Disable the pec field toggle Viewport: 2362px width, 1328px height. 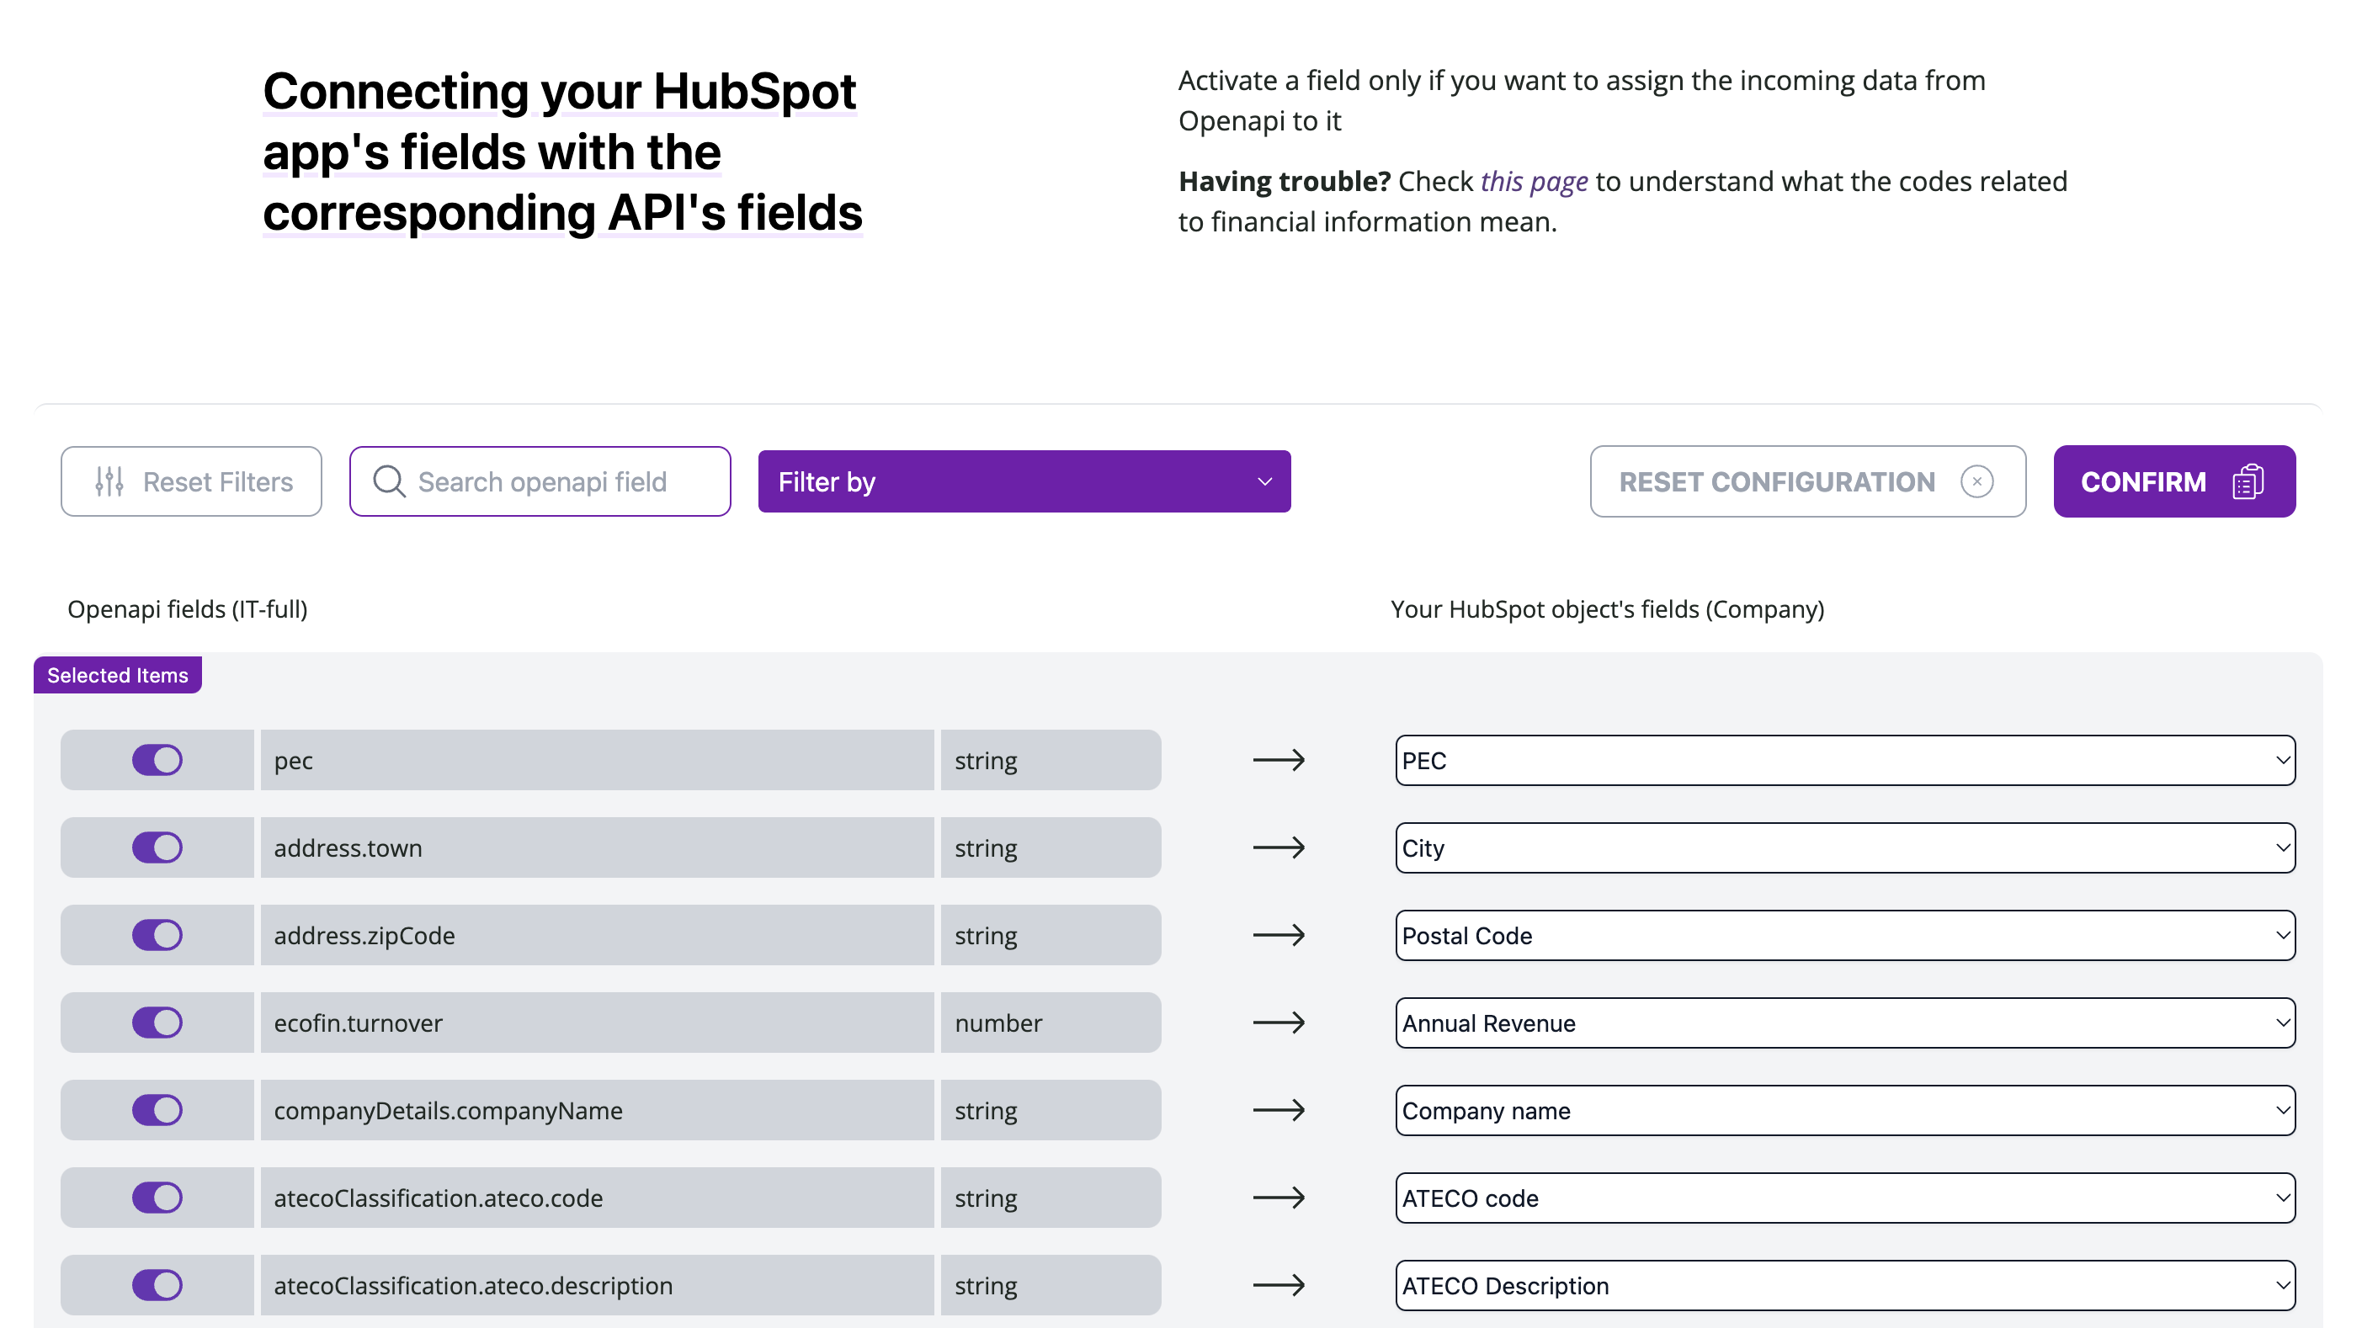tap(157, 760)
